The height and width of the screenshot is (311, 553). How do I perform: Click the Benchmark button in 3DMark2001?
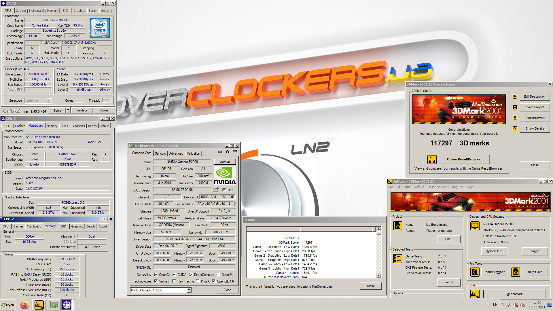pos(514,294)
